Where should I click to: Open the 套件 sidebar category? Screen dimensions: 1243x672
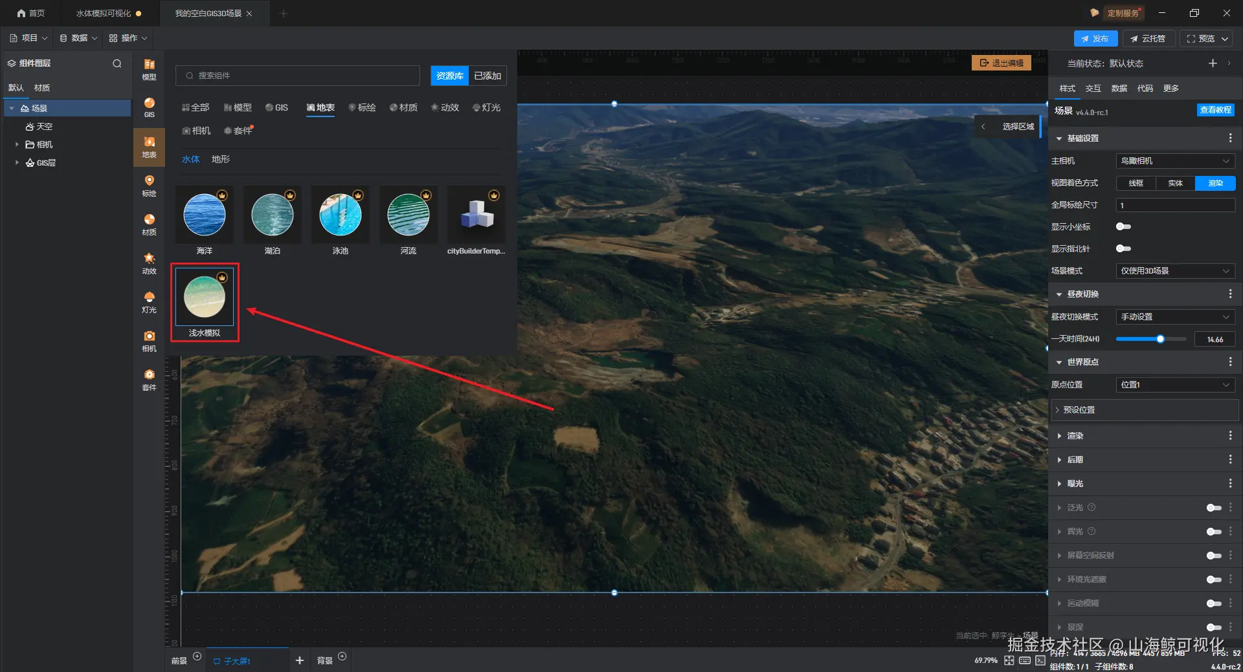pyautogui.click(x=149, y=380)
